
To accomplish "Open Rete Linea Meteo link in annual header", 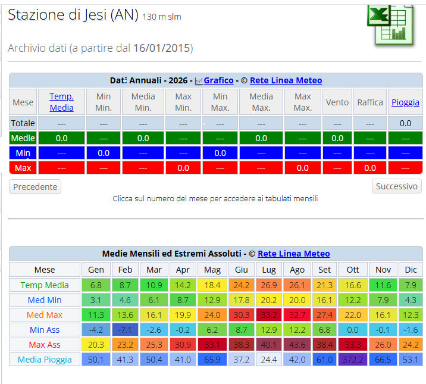I will pos(286,80).
